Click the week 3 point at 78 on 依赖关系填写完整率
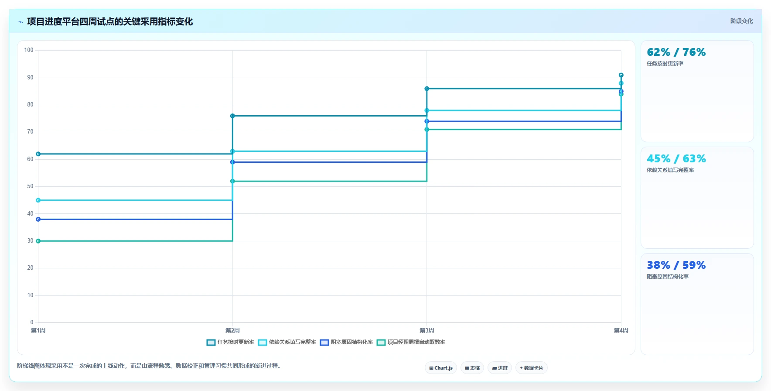 [427, 110]
